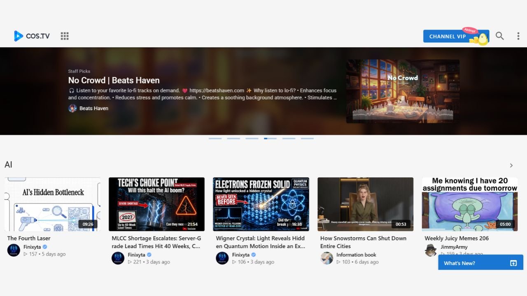
Task: Click the Airdrop coin mascot icon
Action: point(479,39)
